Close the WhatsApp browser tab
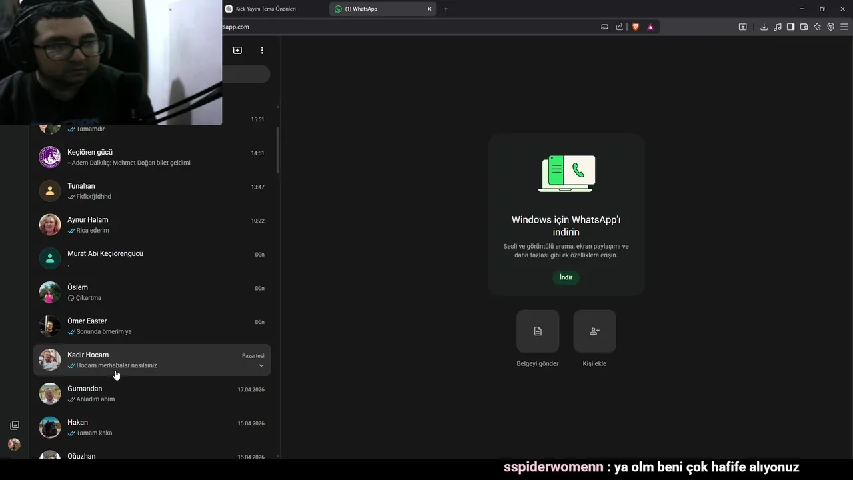The image size is (853, 480). [x=429, y=9]
